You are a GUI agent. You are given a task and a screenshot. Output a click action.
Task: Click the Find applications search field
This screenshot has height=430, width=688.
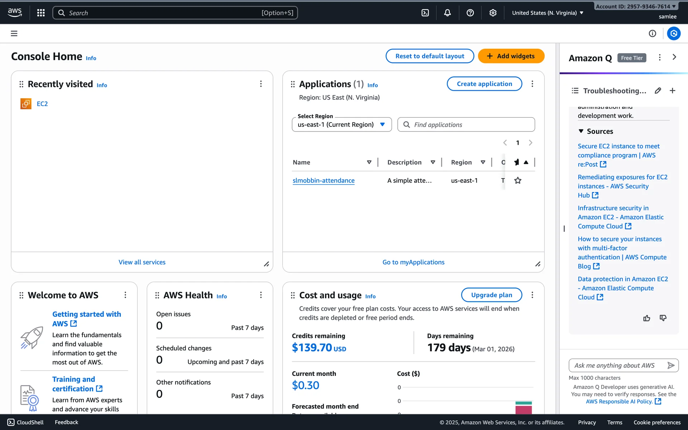tap(466, 125)
